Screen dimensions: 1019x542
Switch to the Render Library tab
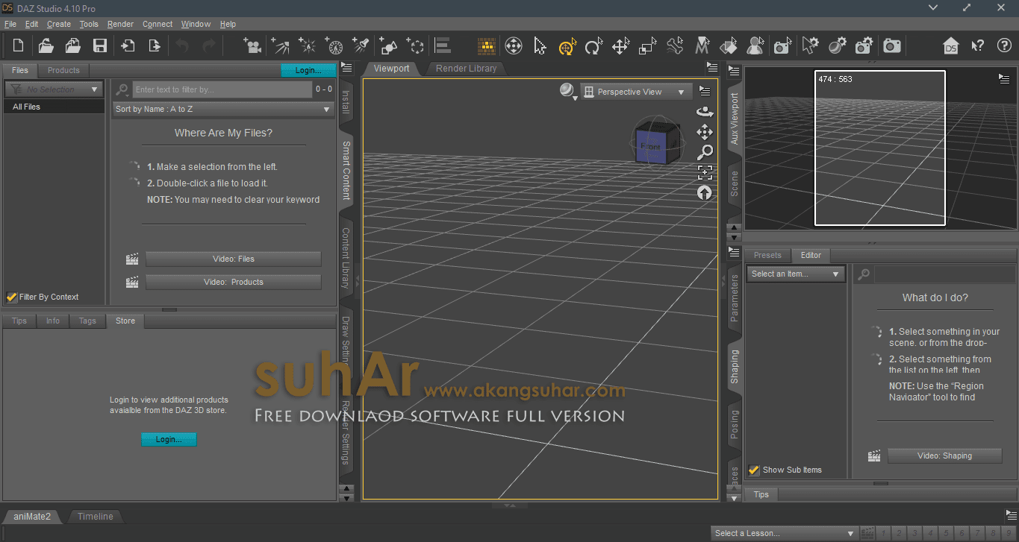pyautogui.click(x=467, y=69)
